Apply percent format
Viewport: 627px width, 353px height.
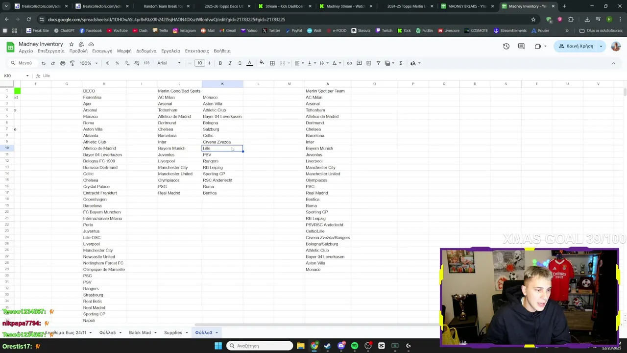click(117, 63)
